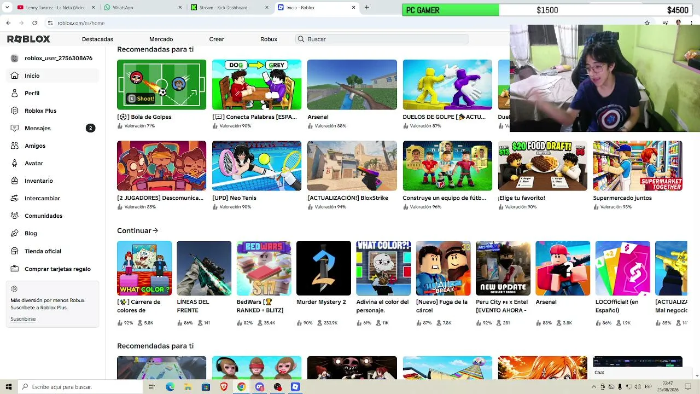Open Destacadas in the top navigation
The height and width of the screenshot is (394, 700).
coord(97,39)
